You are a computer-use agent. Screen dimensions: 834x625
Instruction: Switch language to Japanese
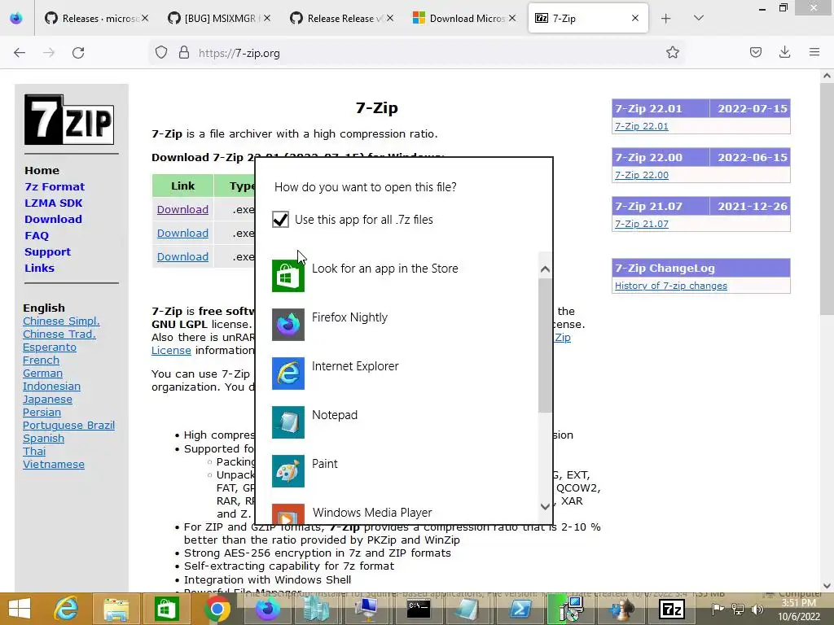(x=47, y=399)
